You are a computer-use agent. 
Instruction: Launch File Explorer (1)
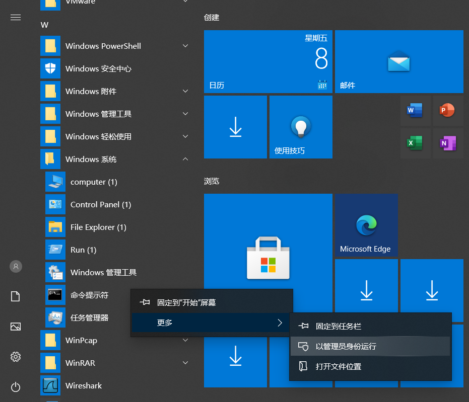tap(117, 227)
